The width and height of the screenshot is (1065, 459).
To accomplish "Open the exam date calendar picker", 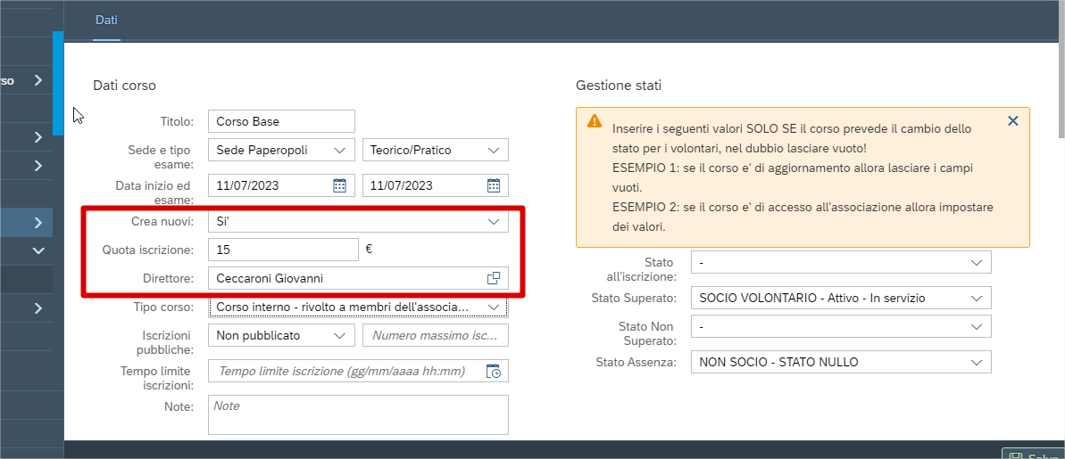I will [494, 185].
